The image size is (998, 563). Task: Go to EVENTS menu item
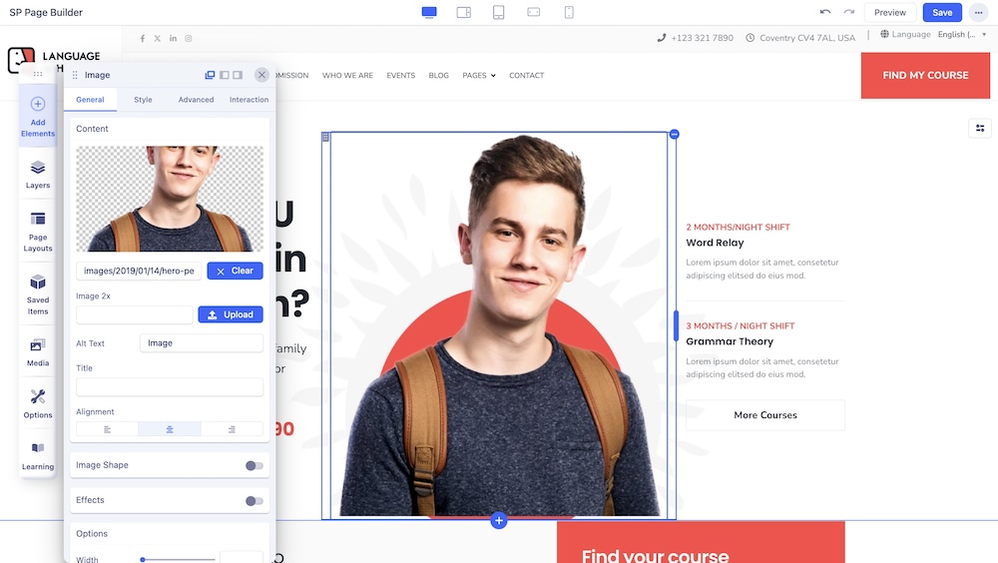point(401,75)
